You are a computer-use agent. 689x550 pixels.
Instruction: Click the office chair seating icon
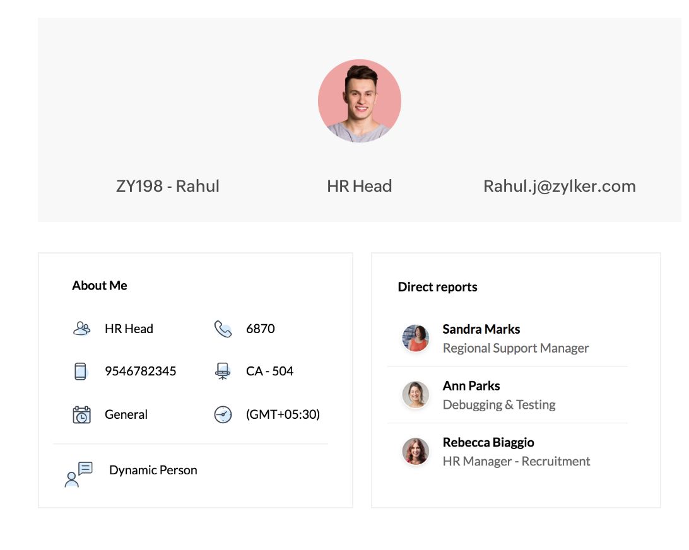click(223, 371)
